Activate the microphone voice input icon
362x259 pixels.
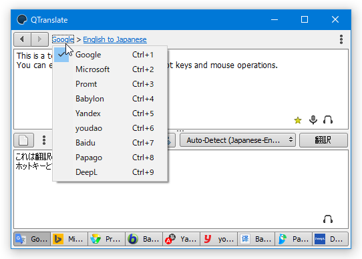click(x=313, y=119)
